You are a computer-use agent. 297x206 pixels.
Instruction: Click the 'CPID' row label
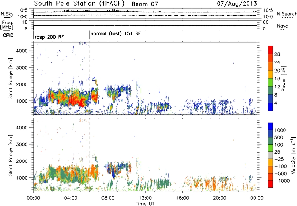8,35
